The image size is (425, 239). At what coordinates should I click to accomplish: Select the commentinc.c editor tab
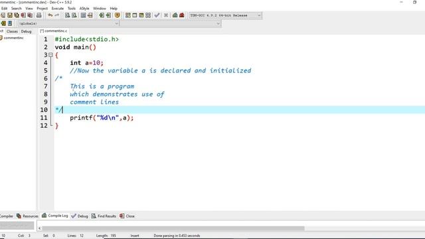coord(54,31)
